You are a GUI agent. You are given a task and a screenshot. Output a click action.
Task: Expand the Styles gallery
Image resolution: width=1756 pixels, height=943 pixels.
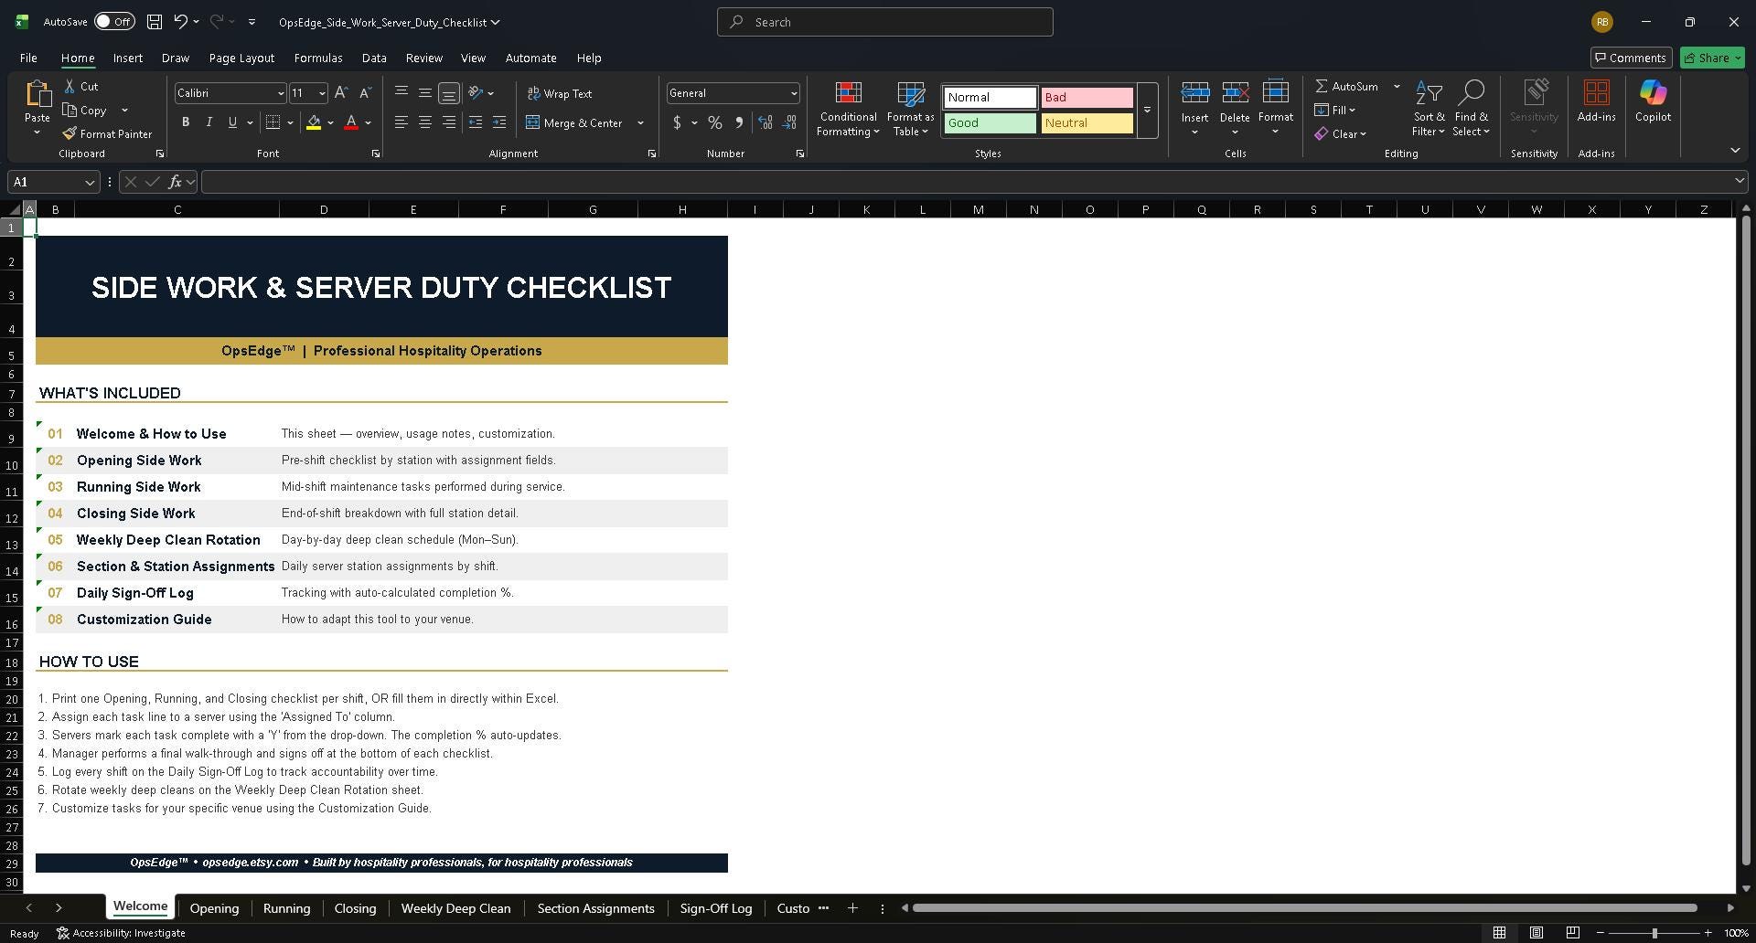[1147, 110]
